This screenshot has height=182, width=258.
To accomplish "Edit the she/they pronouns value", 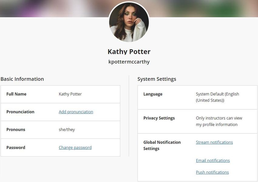I will pyautogui.click(x=67, y=130).
